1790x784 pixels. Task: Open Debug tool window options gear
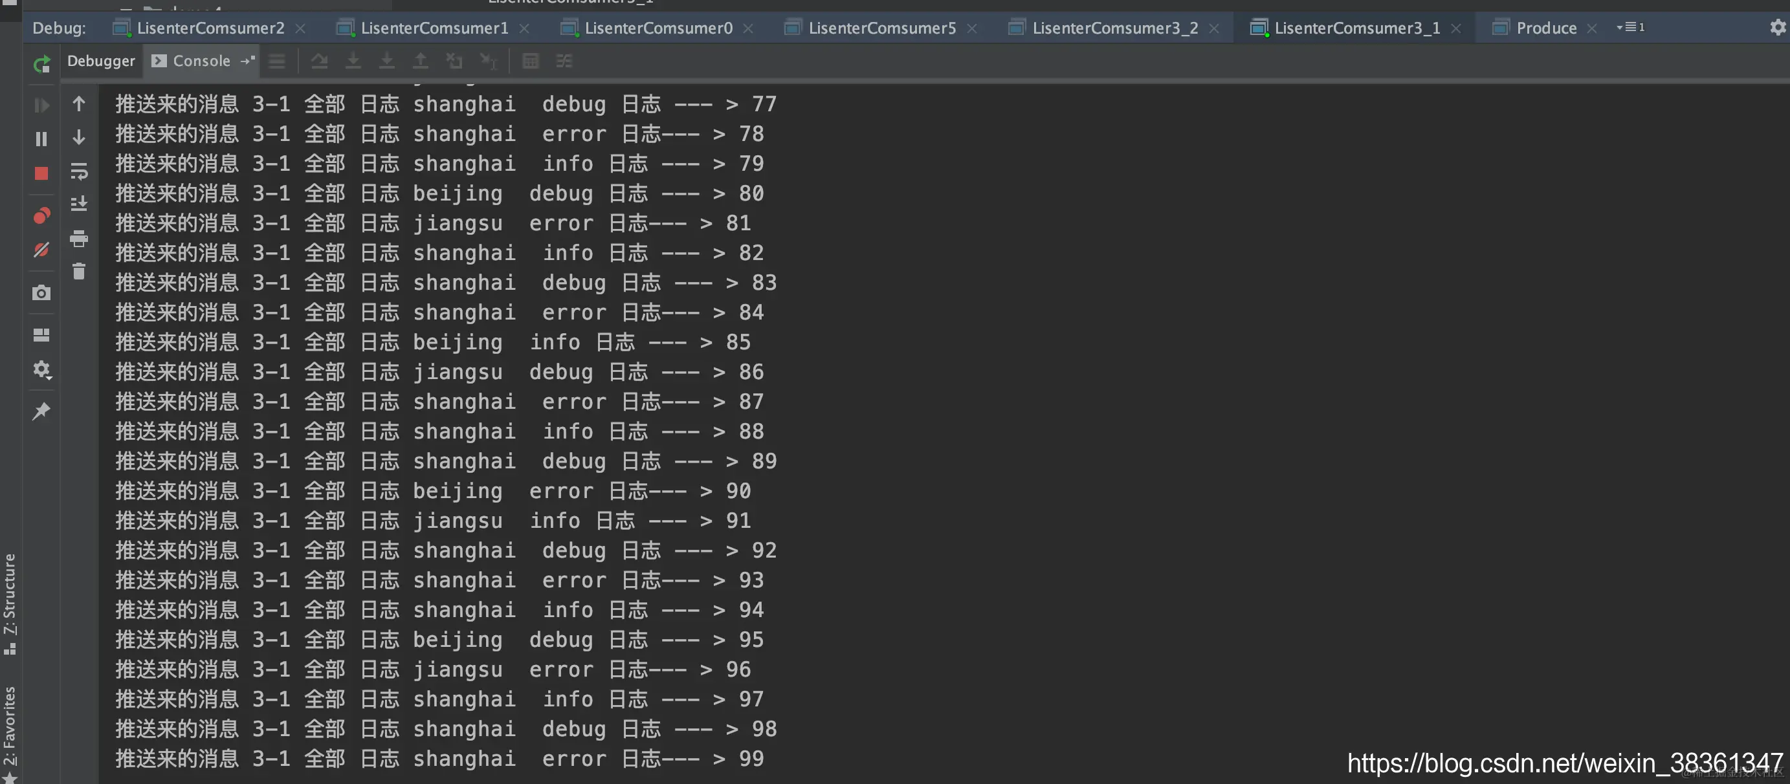pos(1777,28)
